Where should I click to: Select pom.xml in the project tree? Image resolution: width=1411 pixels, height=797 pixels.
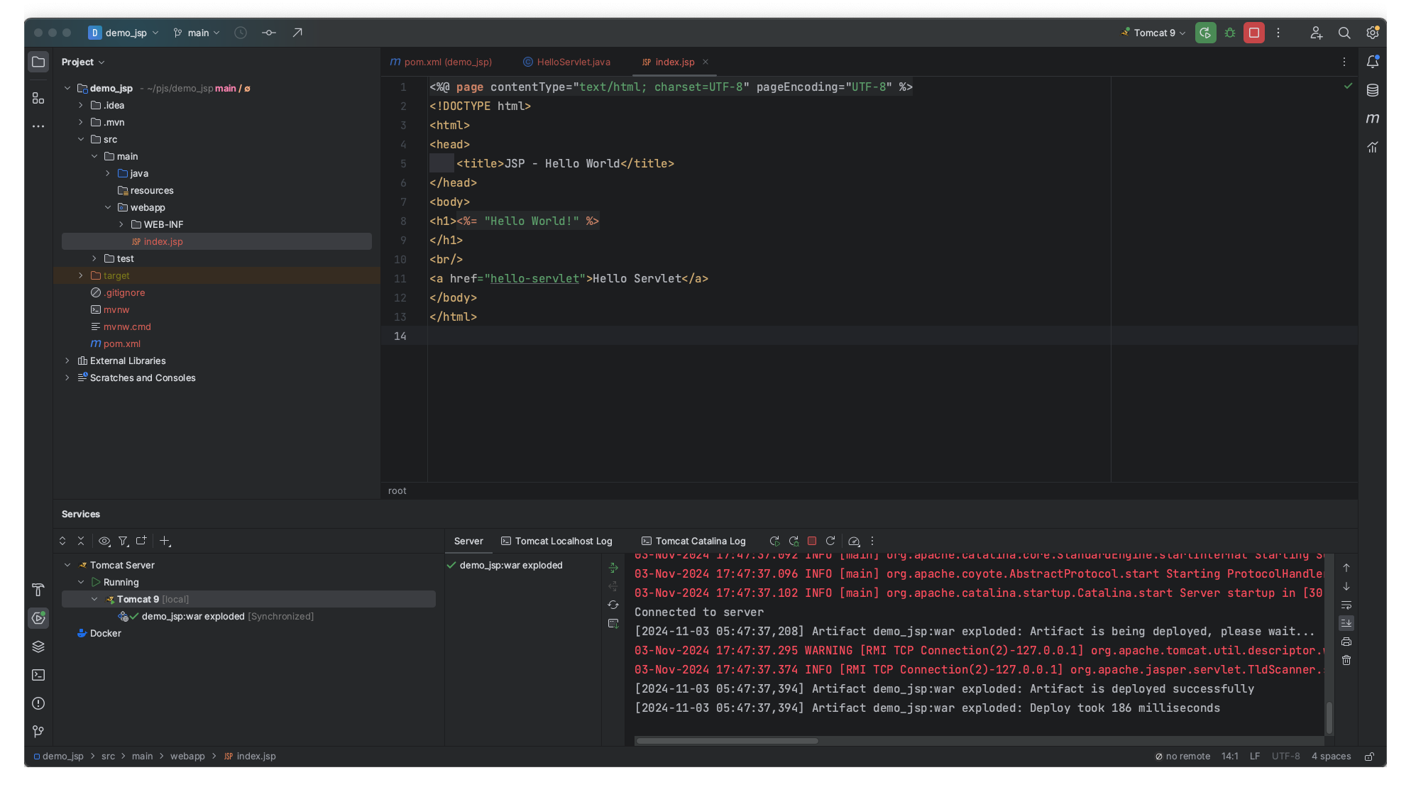click(122, 343)
